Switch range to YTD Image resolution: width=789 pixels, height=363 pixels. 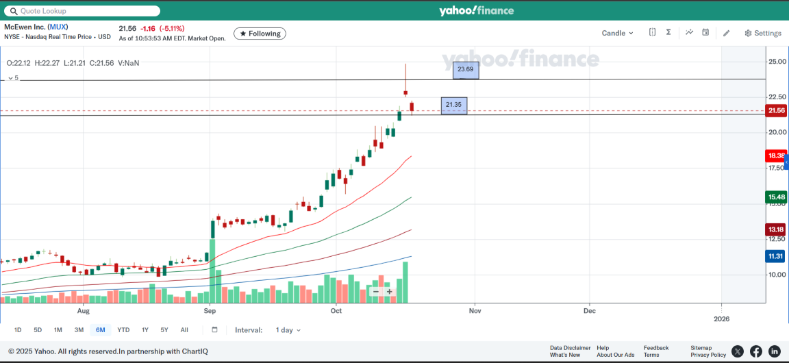(123, 330)
